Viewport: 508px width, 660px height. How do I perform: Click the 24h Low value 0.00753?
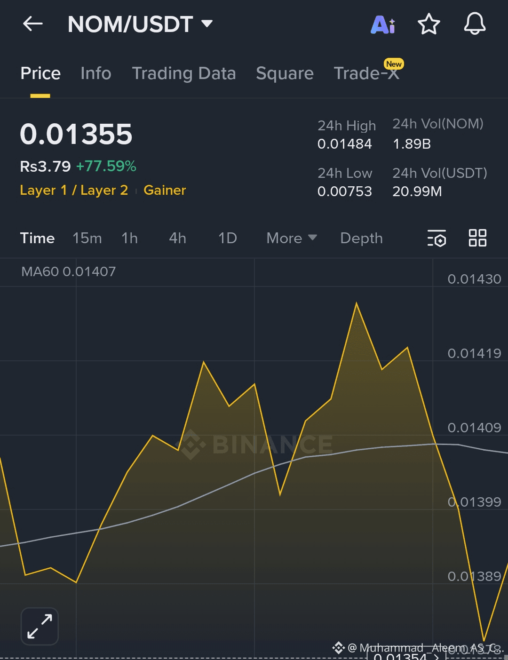345,191
